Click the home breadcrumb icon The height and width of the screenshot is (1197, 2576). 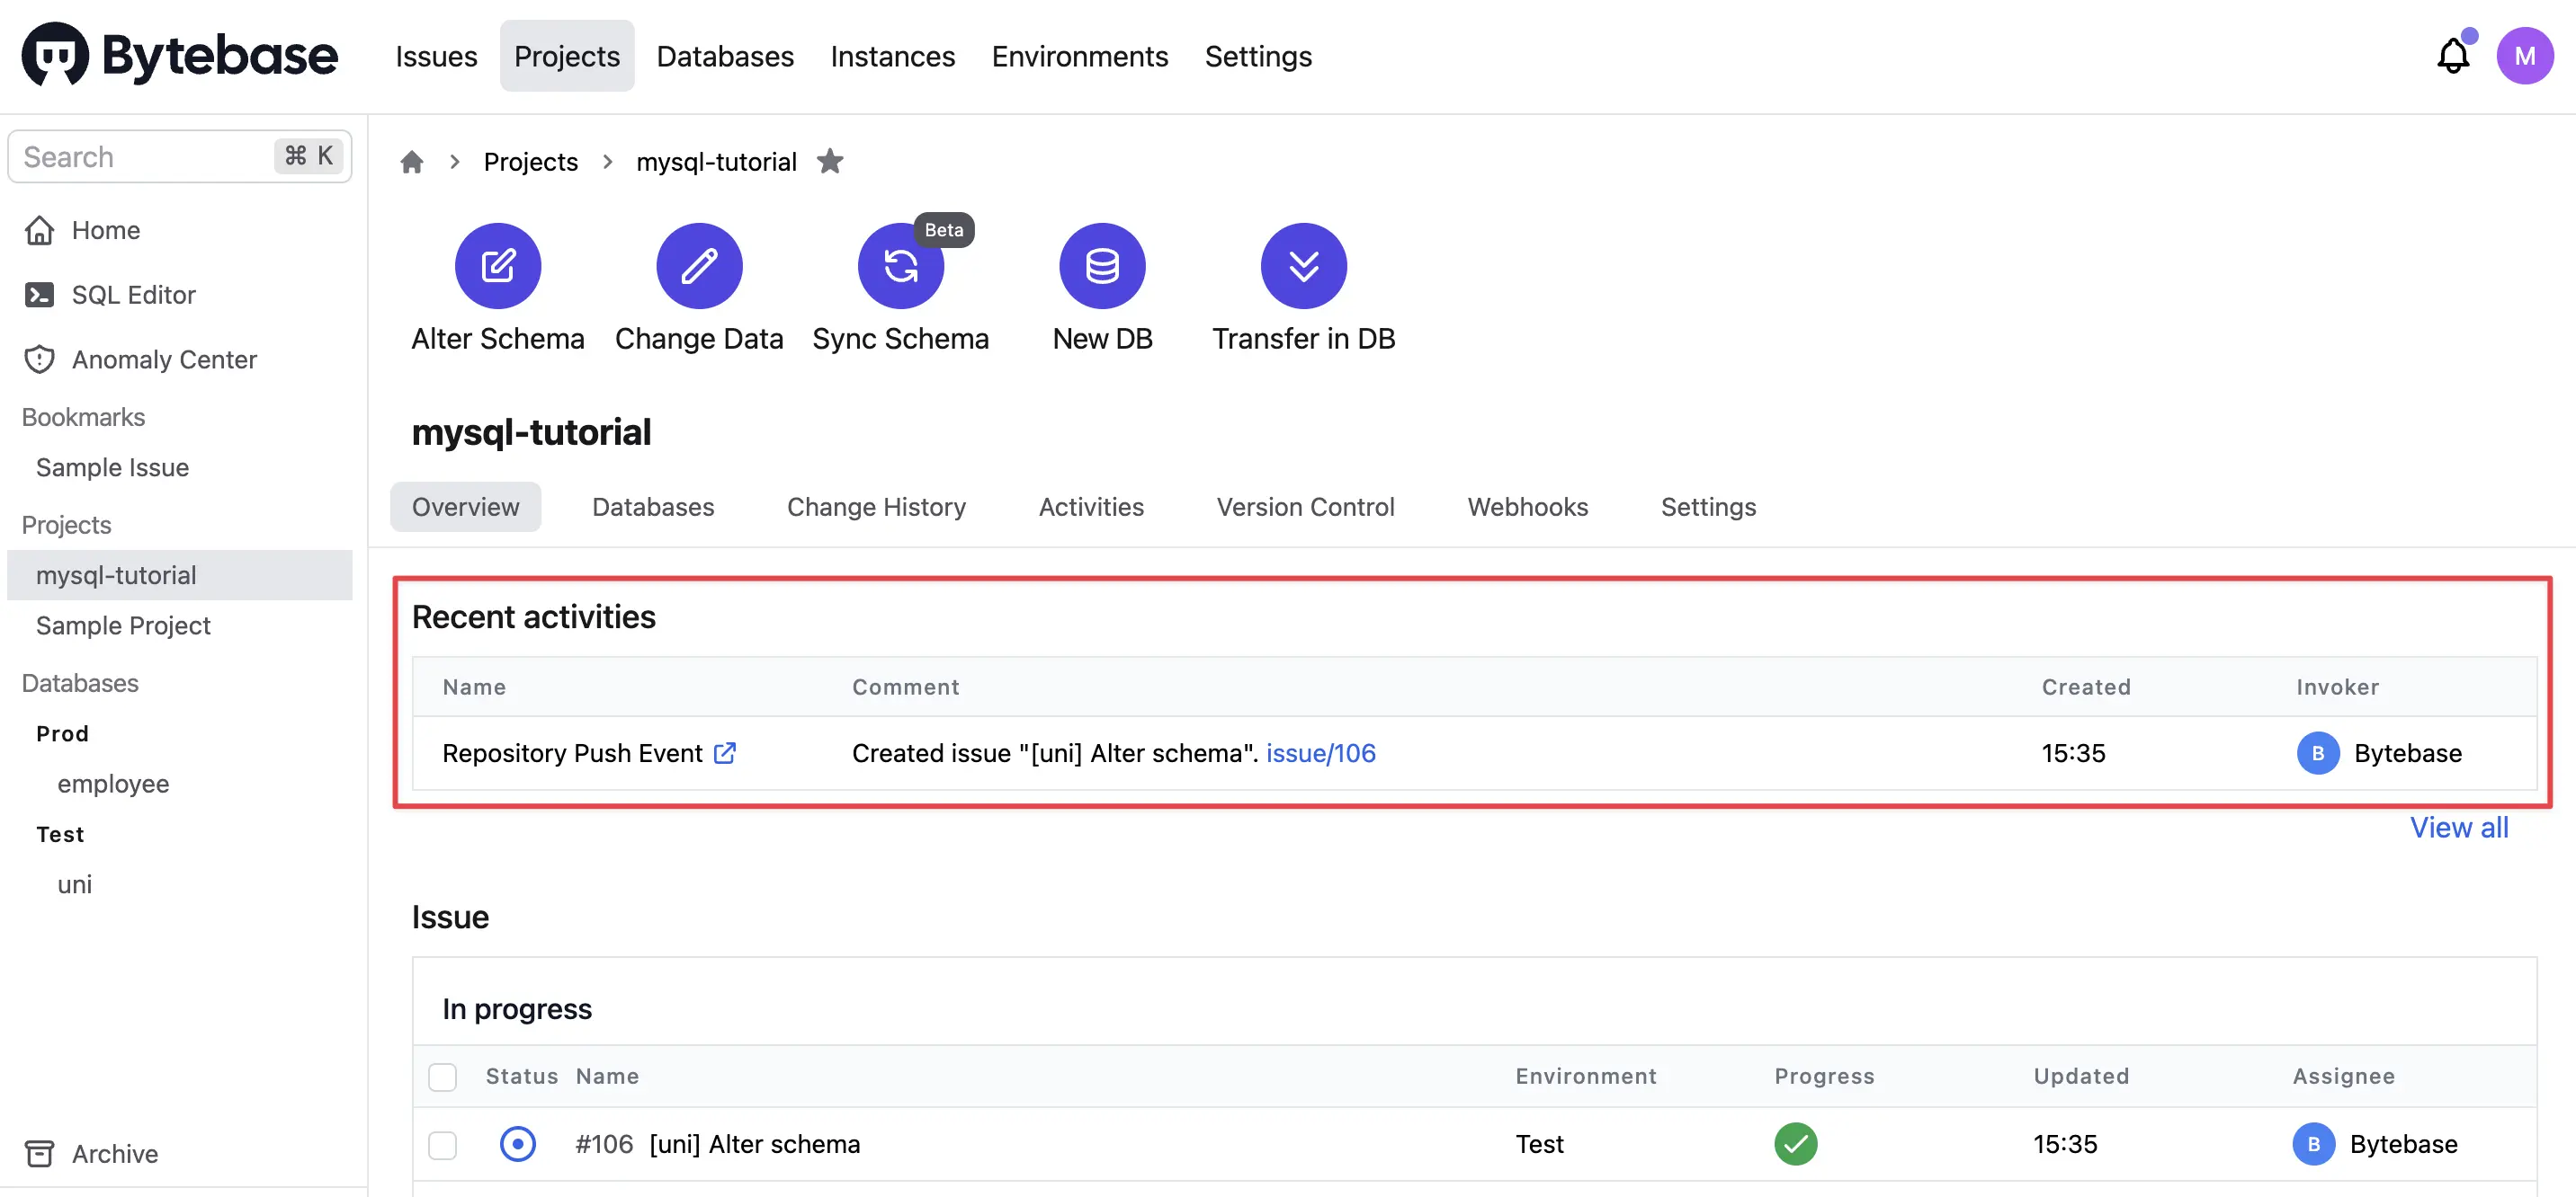pyautogui.click(x=412, y=162)
